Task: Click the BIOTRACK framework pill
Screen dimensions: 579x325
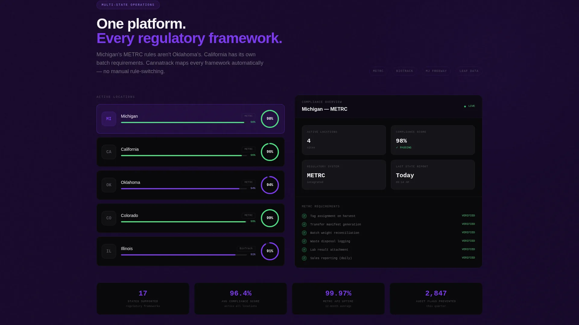Action: click(x=405, y=71)
